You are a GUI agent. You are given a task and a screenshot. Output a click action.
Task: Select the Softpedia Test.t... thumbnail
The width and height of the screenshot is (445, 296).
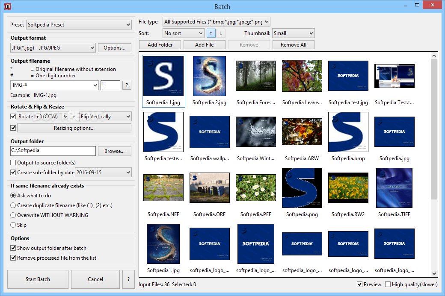395,76
